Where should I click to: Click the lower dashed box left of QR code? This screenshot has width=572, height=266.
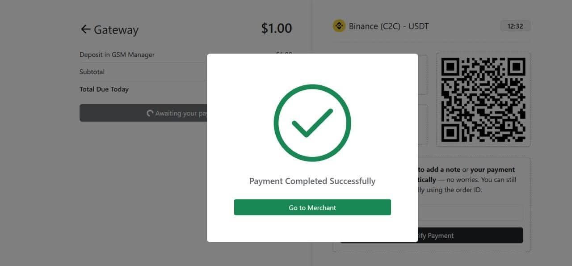(x=423, y=124)
